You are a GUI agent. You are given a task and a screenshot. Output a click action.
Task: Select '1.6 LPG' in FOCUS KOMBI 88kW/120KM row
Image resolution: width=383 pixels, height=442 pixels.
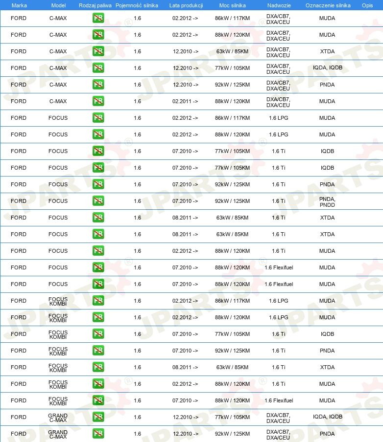click(279, 317)
